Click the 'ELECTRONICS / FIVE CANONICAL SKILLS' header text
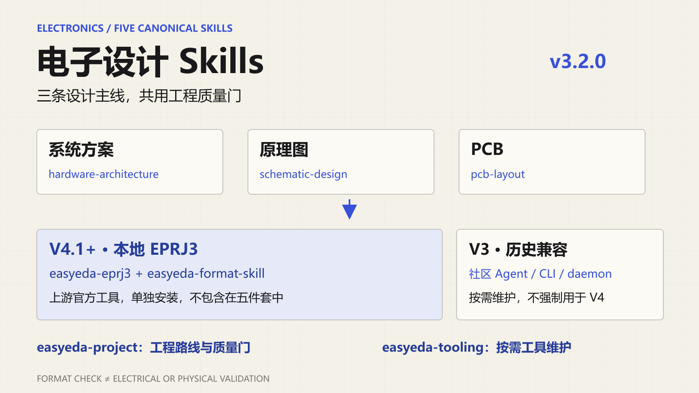Image resolution: width=699 pixels, height=393 pixels. pyautogui.click(x=135, y=28)
